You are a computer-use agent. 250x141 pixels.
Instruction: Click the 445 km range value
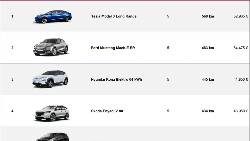pos(208,79)
